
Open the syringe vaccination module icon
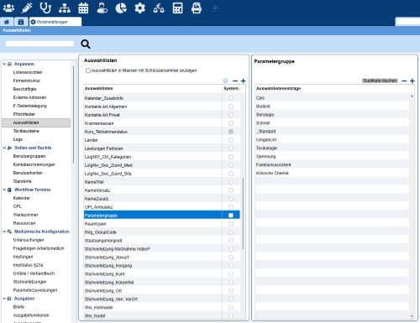click(x=27, y=8)
